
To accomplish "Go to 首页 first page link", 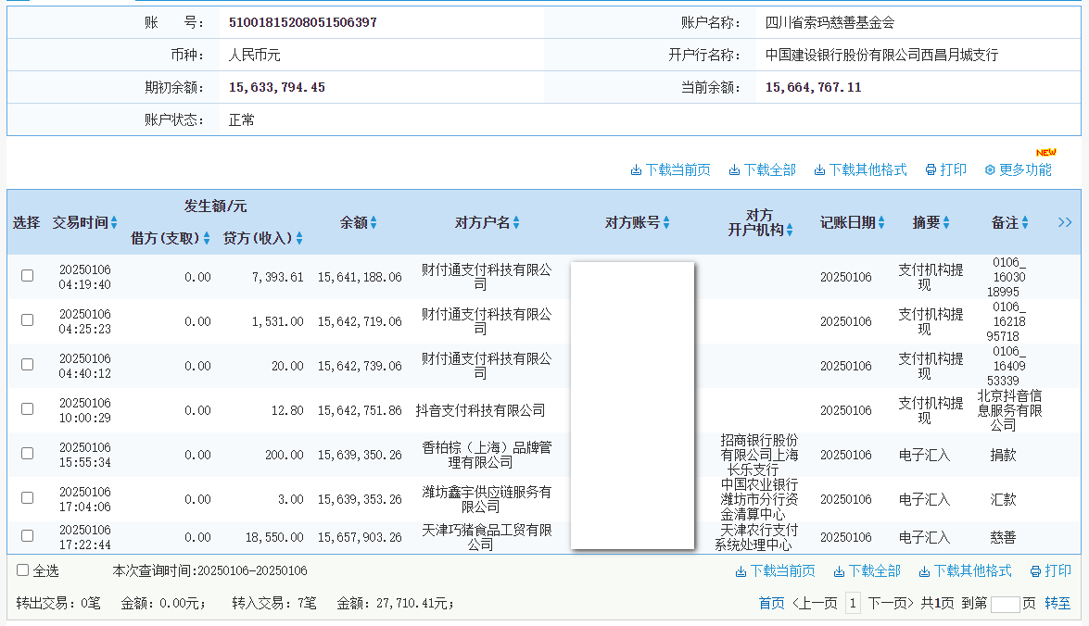I will click(771, 604).
